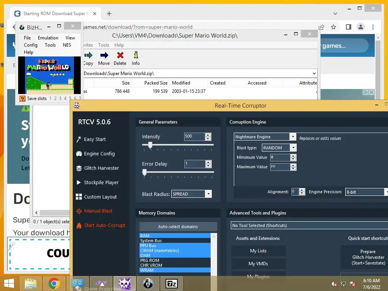Open BizHawk Config menu
This screenshot has width=388, height=291.
click(x=31, y=45)
